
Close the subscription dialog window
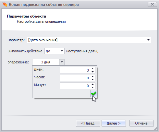coord(152,5)
